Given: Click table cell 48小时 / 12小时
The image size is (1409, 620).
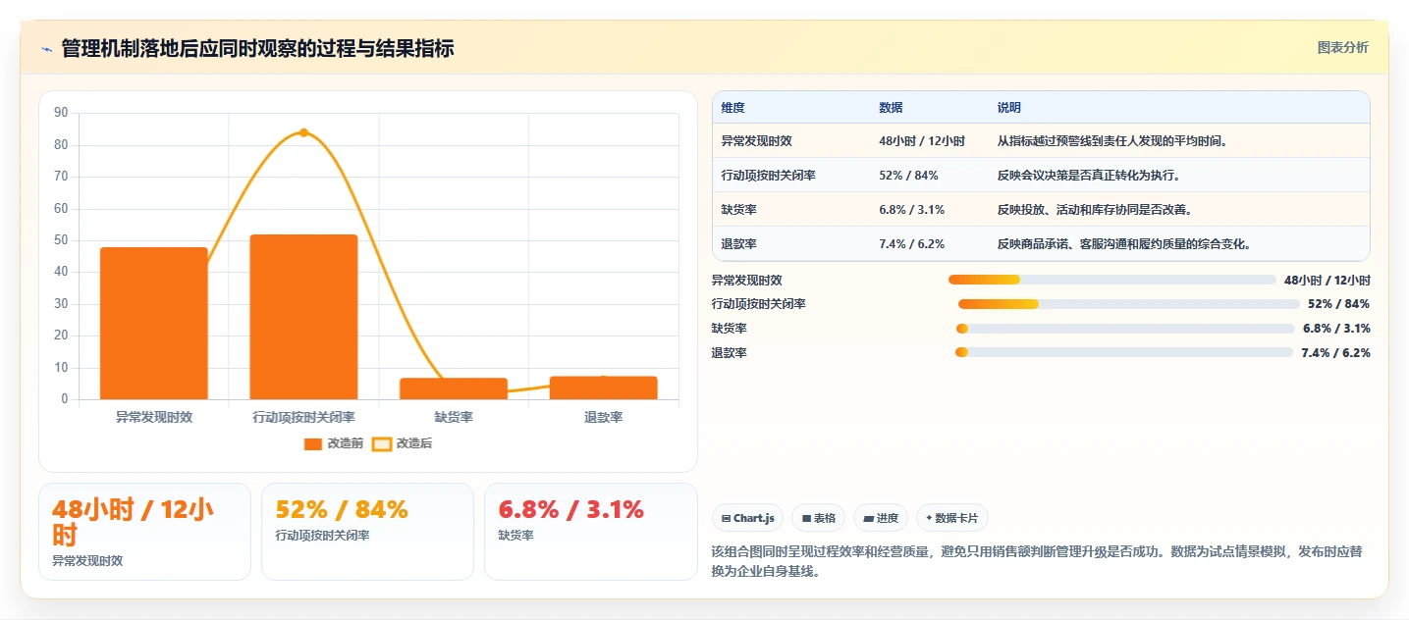Looking at the screenshot, I should click(x=921, y=141).
